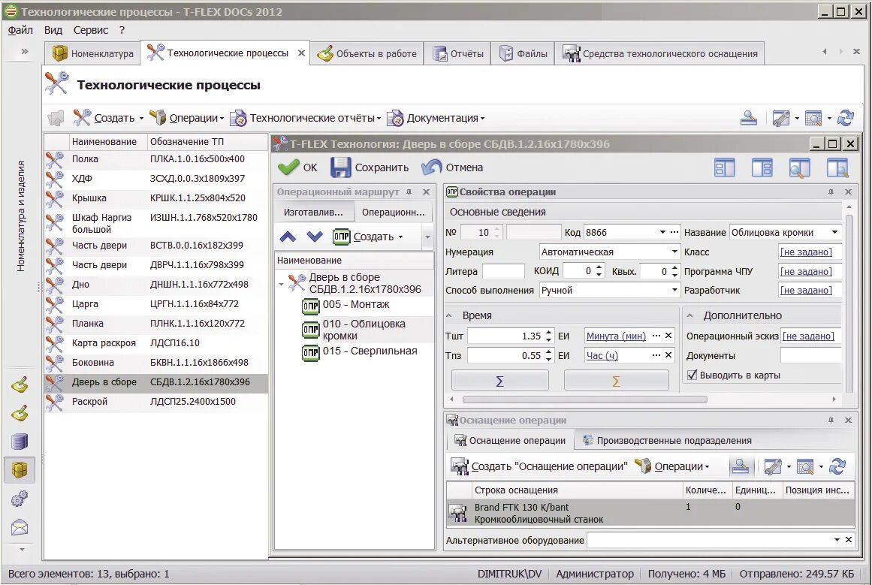Pin the Свойства операции panel
This screenshot has width=872, height=585.
click(x=831, y=191)
